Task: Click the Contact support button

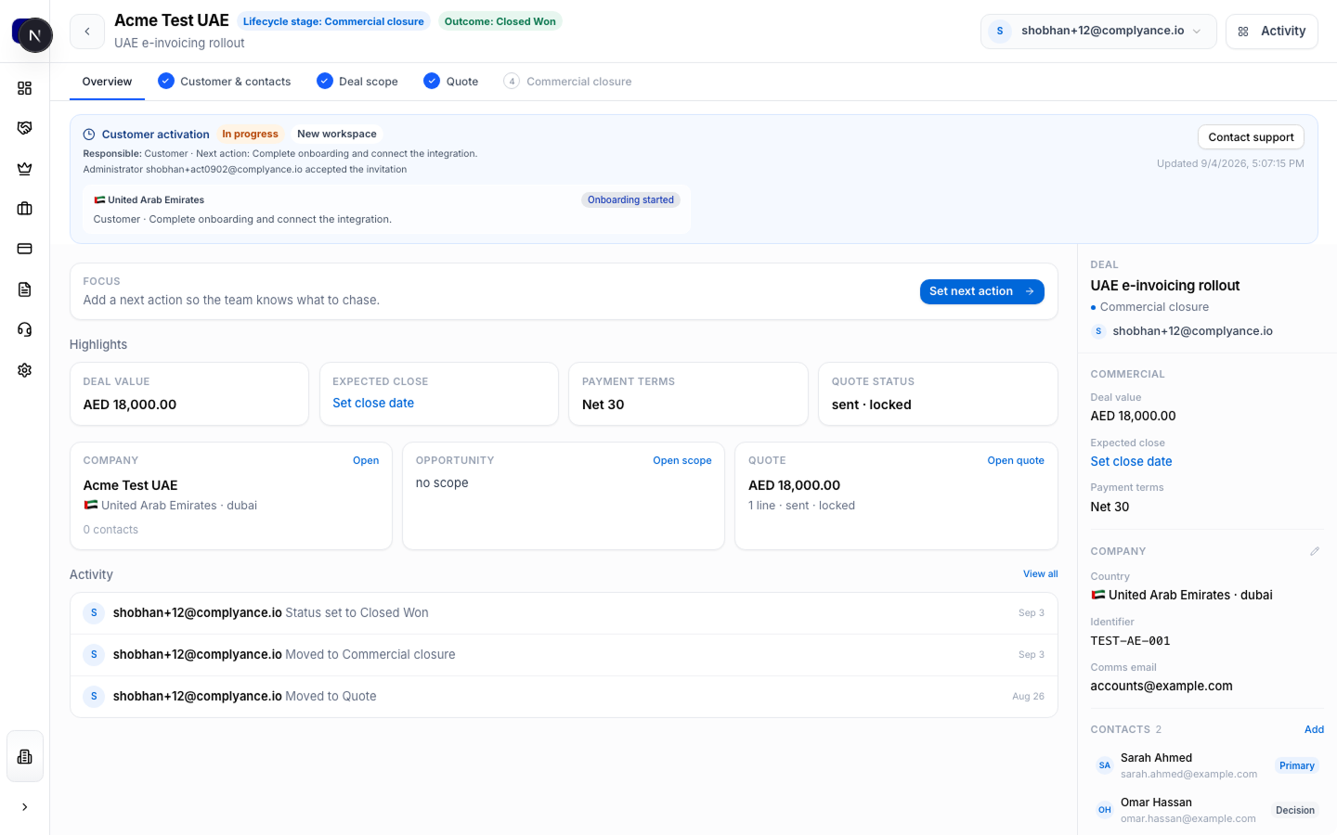Action: (x=1251, y=137)
